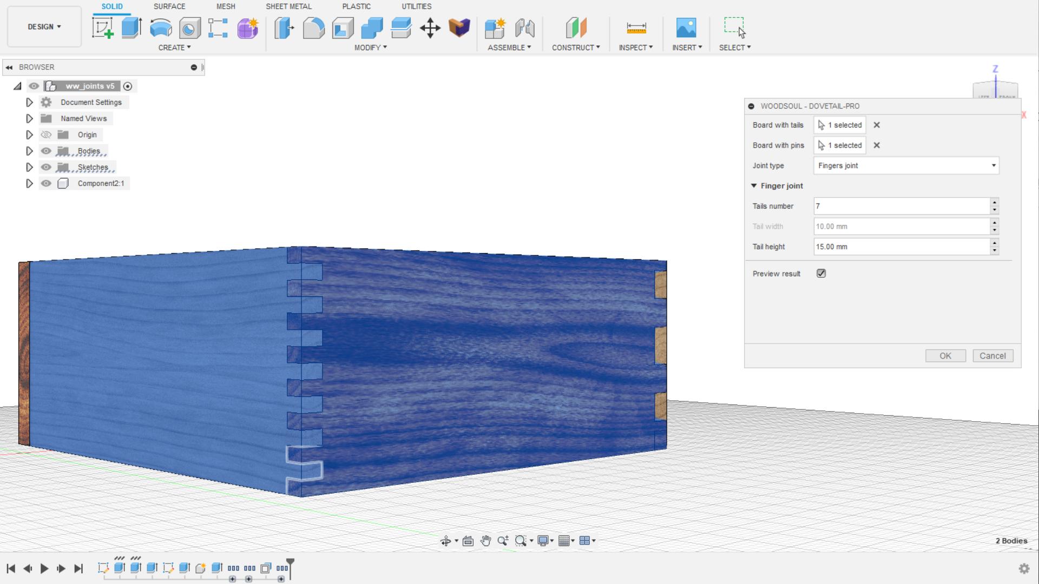
Task: Toggle the Preview result checkbox
Action: (821, 274)
